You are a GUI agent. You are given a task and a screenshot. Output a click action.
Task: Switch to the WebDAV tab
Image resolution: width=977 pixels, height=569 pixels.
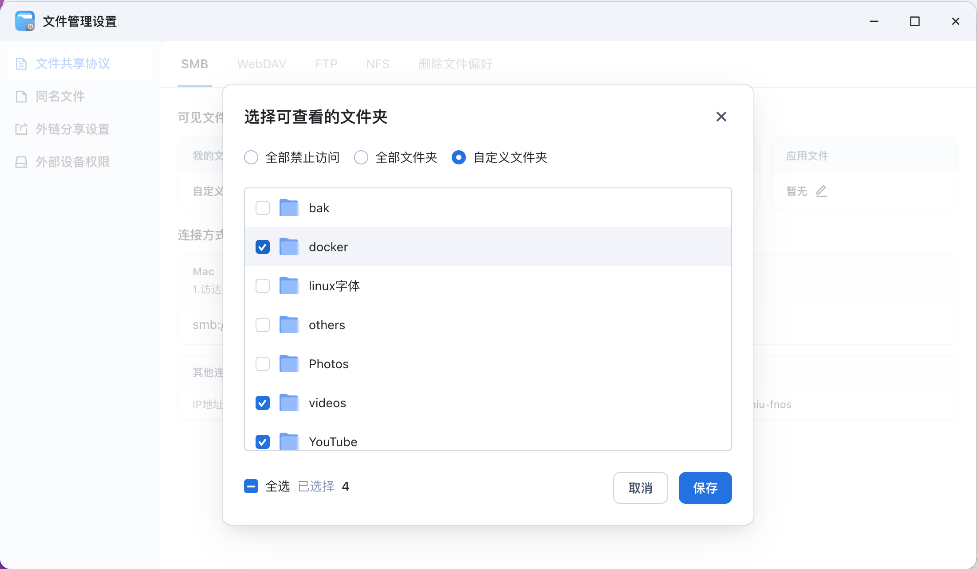[x=262, y=64]
